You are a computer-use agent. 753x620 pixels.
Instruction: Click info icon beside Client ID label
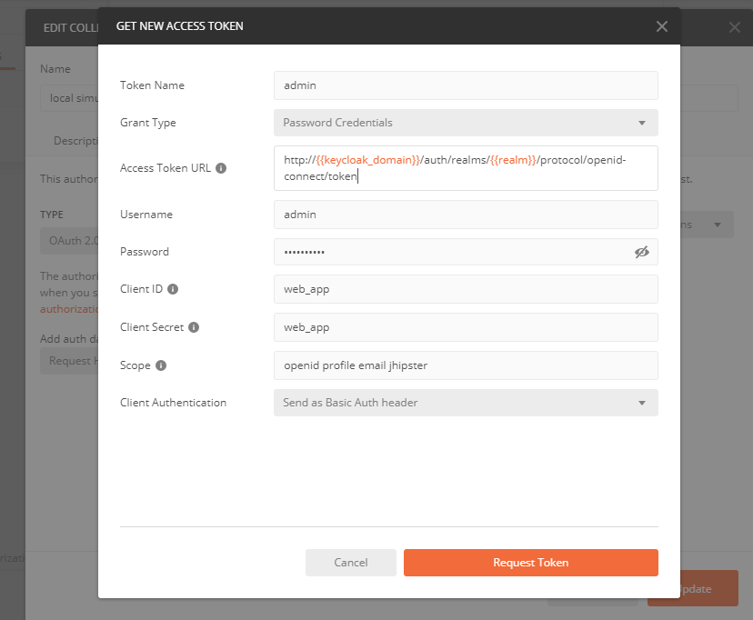click(x=173, y=289)
